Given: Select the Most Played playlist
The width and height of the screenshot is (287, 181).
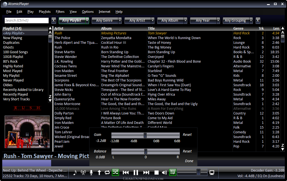Looking at the screenshot, I should (x=13, y=71).
